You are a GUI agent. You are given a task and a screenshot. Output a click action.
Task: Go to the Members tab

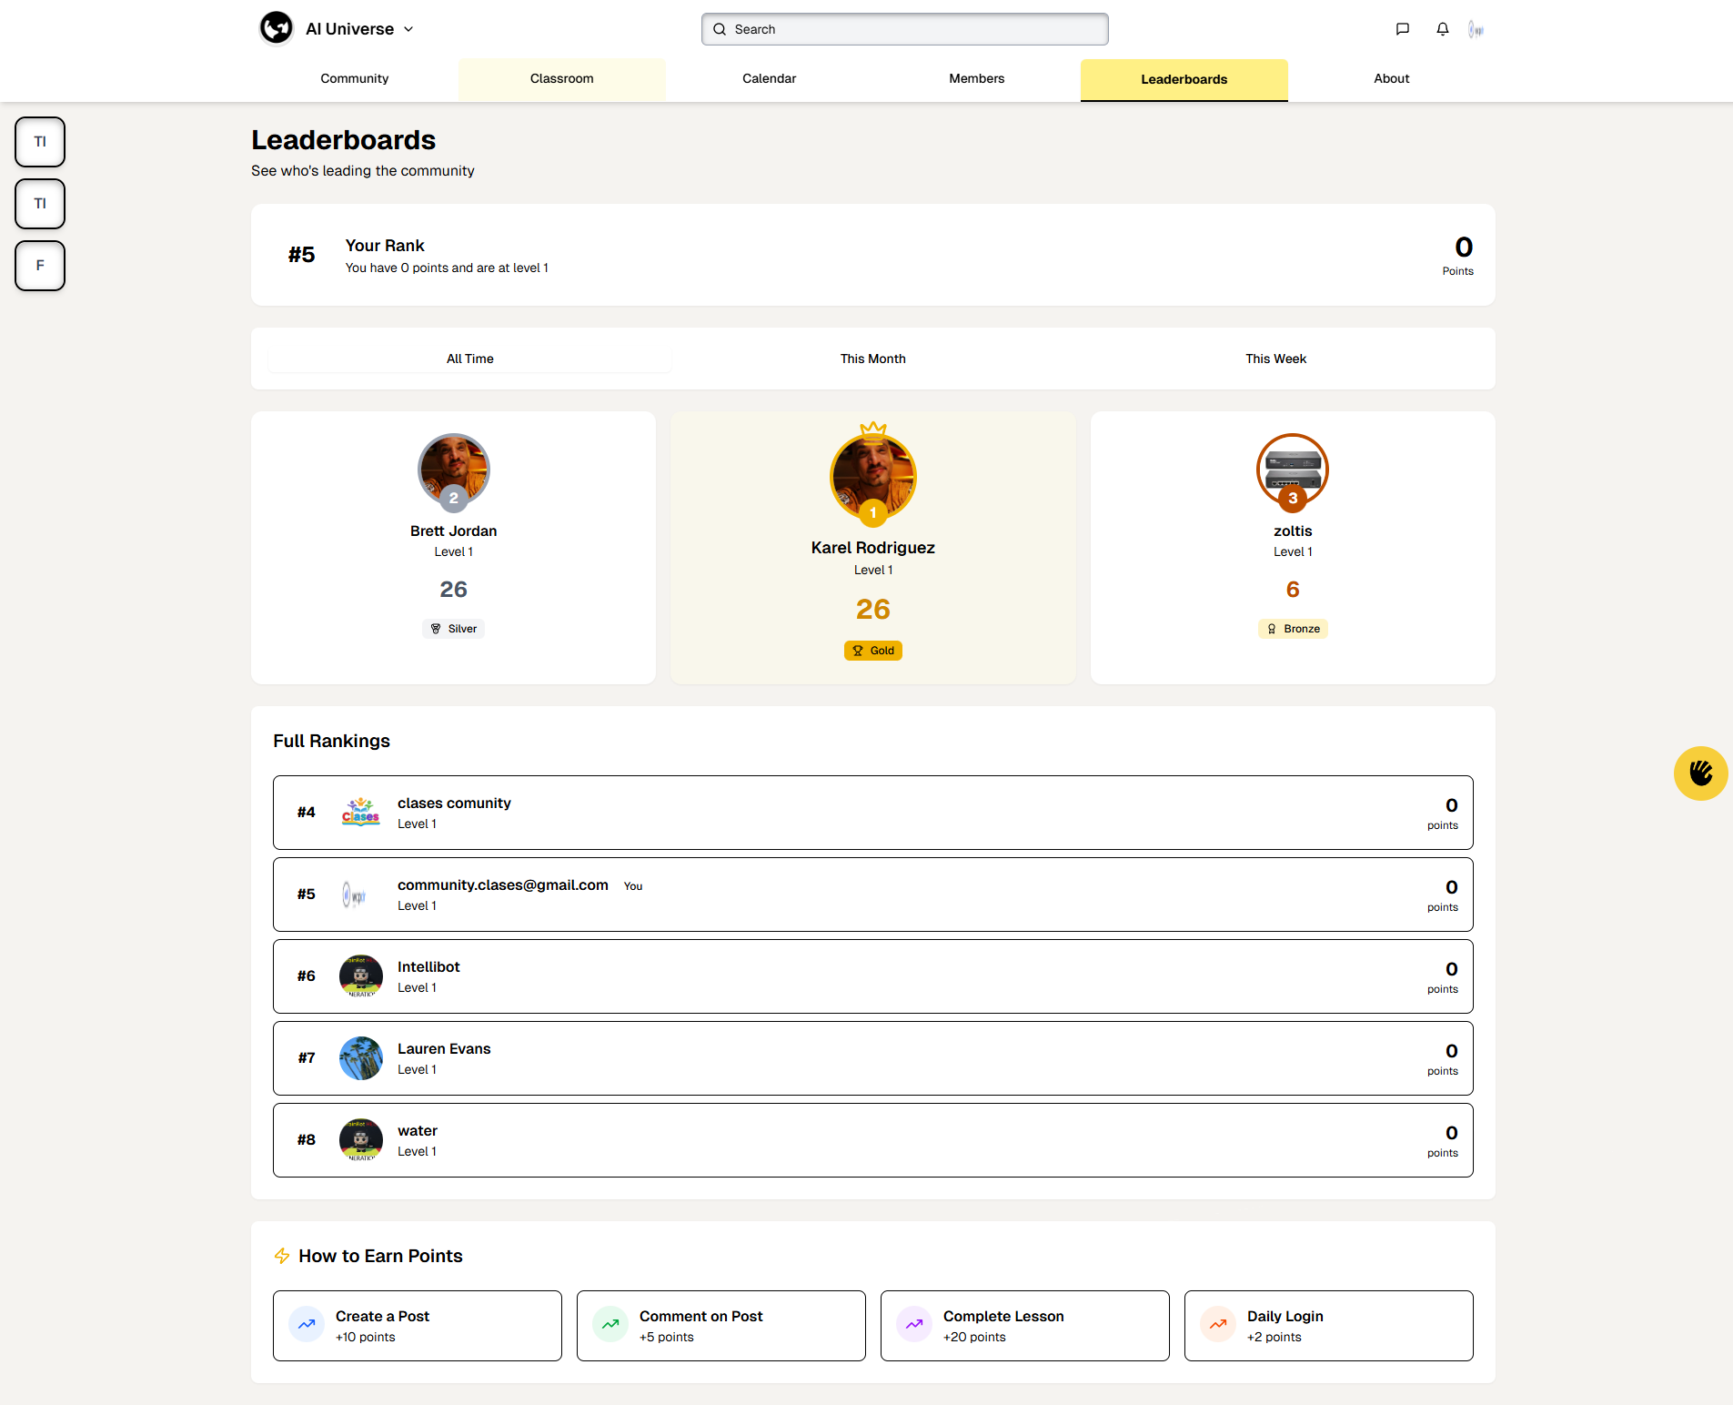coord(976,79)
